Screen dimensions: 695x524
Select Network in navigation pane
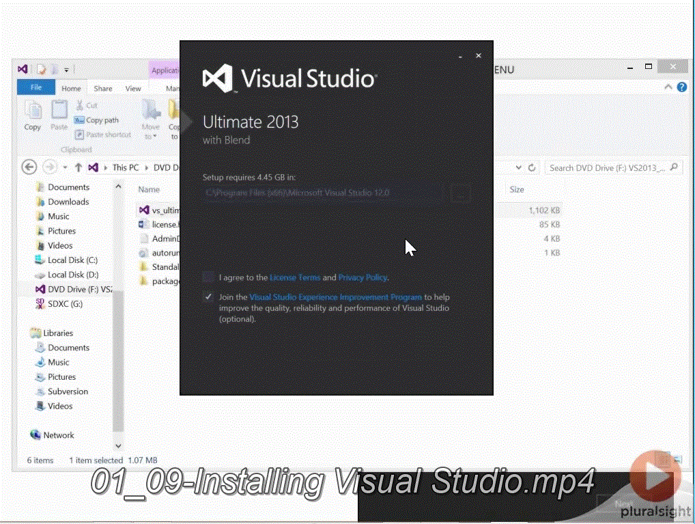[52, 435]
